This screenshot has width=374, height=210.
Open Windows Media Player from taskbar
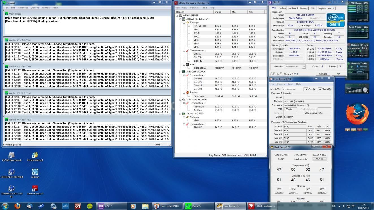click(133, 206)
